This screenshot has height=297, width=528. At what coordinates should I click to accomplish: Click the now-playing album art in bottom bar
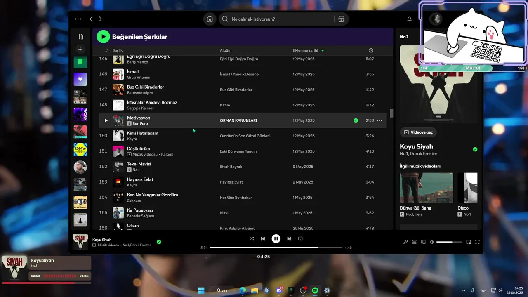tap(80, 242)
